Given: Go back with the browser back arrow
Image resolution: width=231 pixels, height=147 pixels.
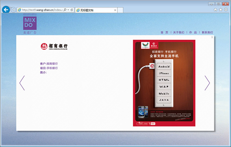Looking at the screenshot, I should pyautogui.click(x=6, y=10).
